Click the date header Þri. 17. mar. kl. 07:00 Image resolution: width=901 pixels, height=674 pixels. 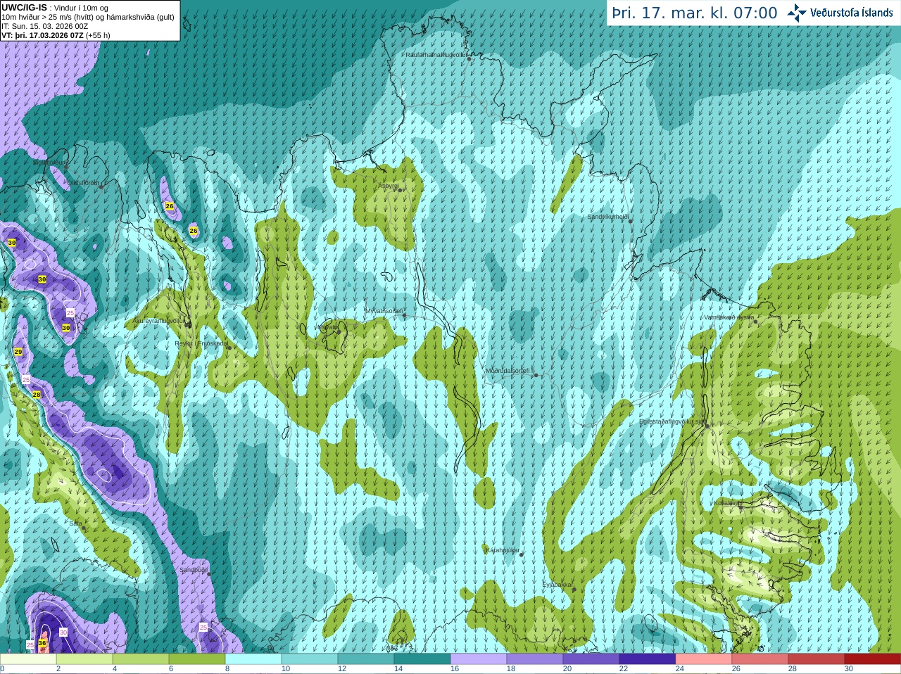coord(695,13)
